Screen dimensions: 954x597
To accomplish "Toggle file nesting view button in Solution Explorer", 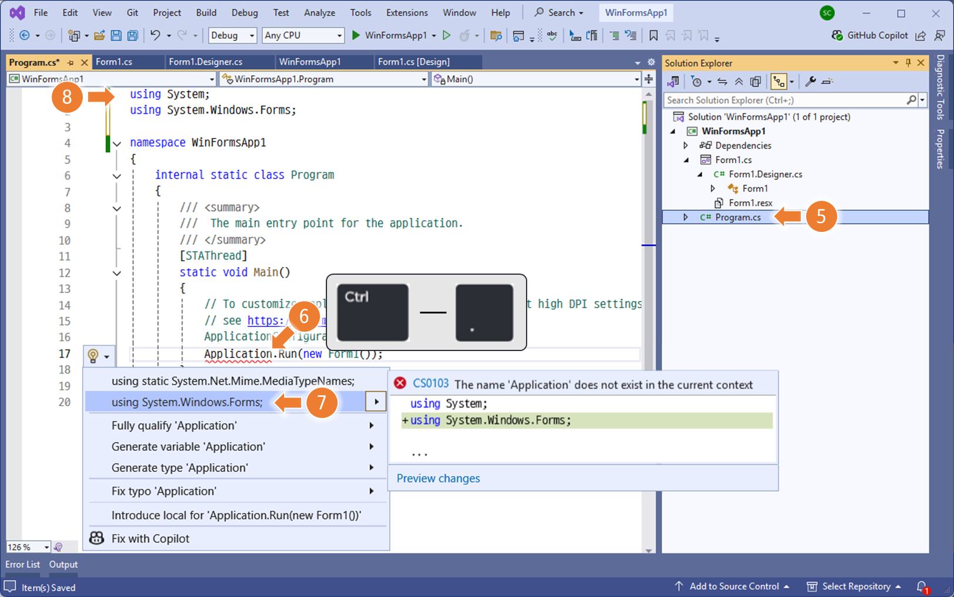I will pyautogui.click(x=778, y=82).
